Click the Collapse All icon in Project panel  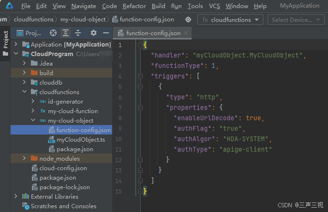pos(78,33)
